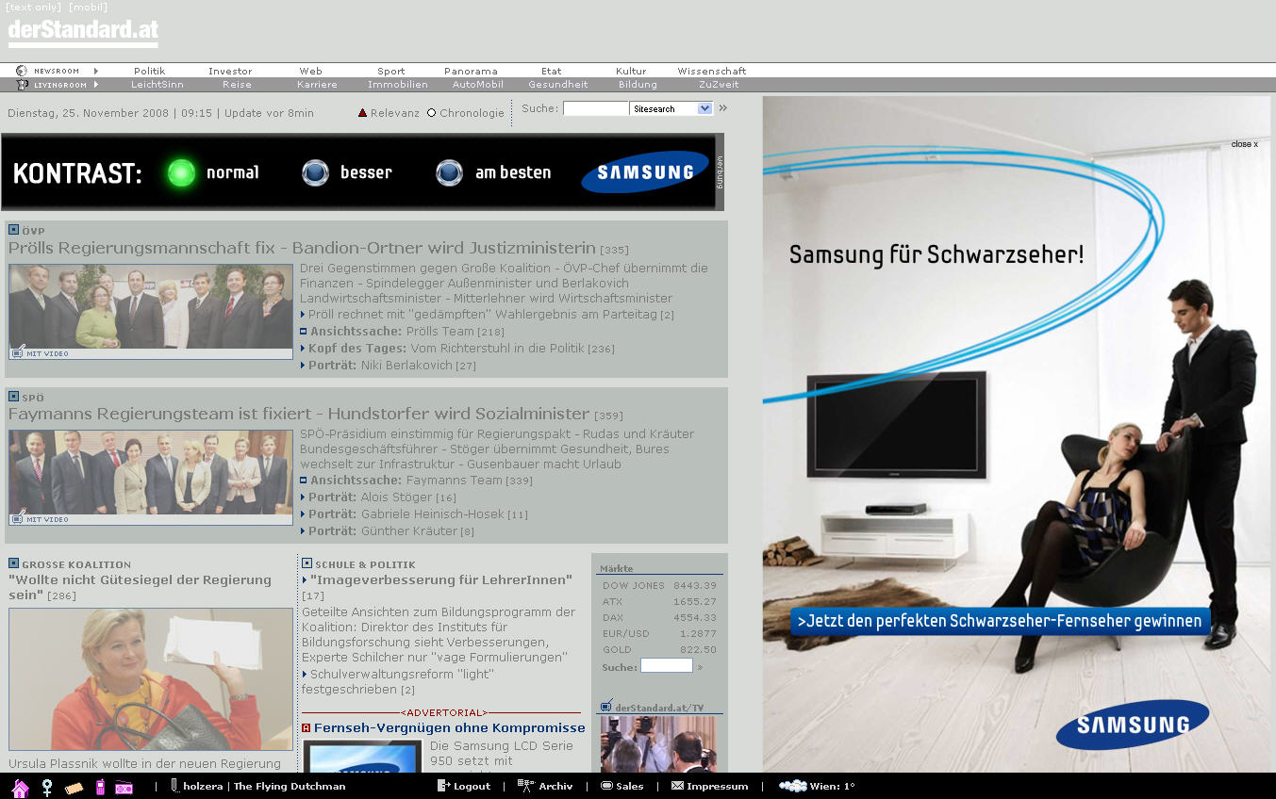Click the mobil link at top
The height and width of the screenshot is (799, 1276).
89,8
